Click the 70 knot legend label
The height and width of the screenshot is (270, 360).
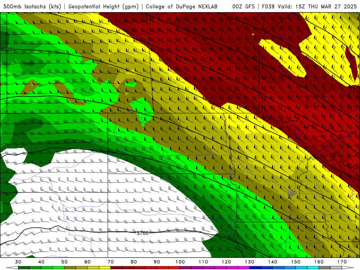click(x=111, y=262)
